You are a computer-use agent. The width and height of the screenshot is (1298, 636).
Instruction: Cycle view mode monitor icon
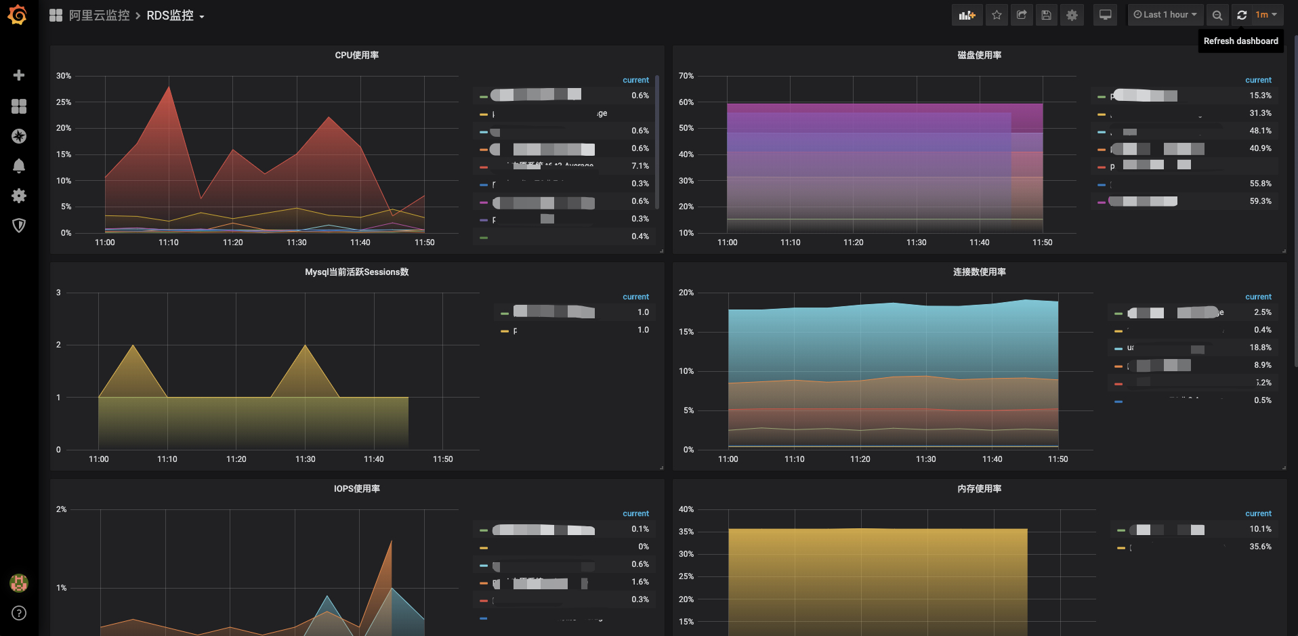coord(1105,15)
